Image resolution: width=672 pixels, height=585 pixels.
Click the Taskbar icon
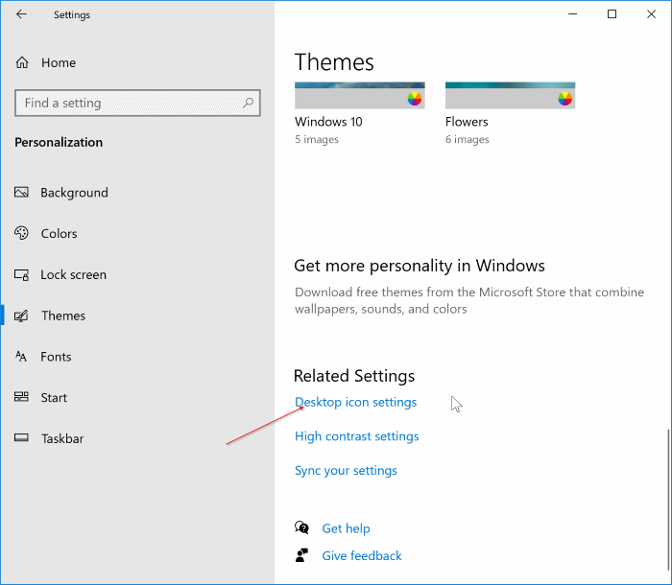(21, 437)
